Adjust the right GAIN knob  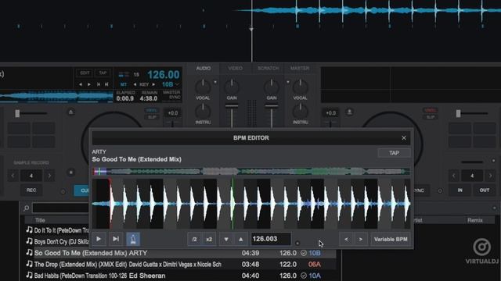point(272,87)
